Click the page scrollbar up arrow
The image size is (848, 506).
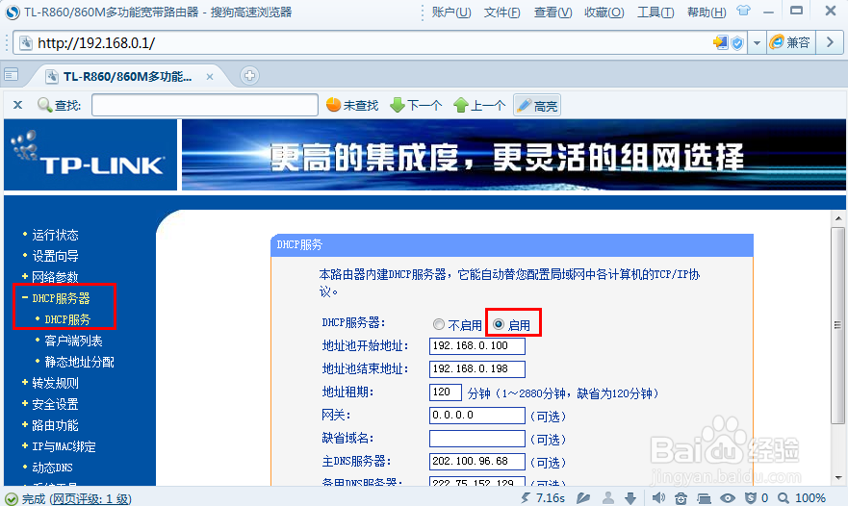click(x=838, y=218)
